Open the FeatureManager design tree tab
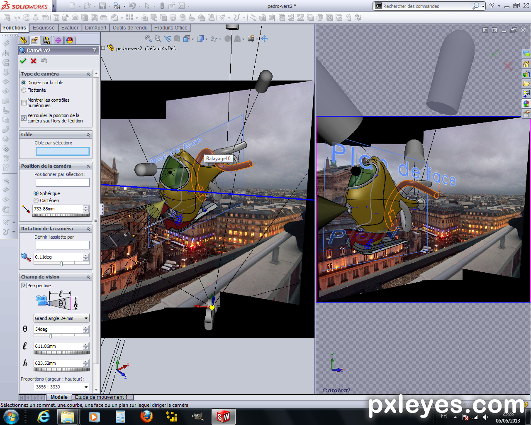Viewport: 531px width, 425px height. (23, 40)
